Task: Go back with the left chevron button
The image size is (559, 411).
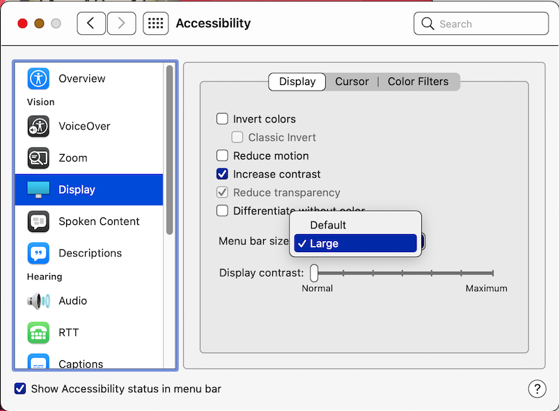Action: point(91,24)
